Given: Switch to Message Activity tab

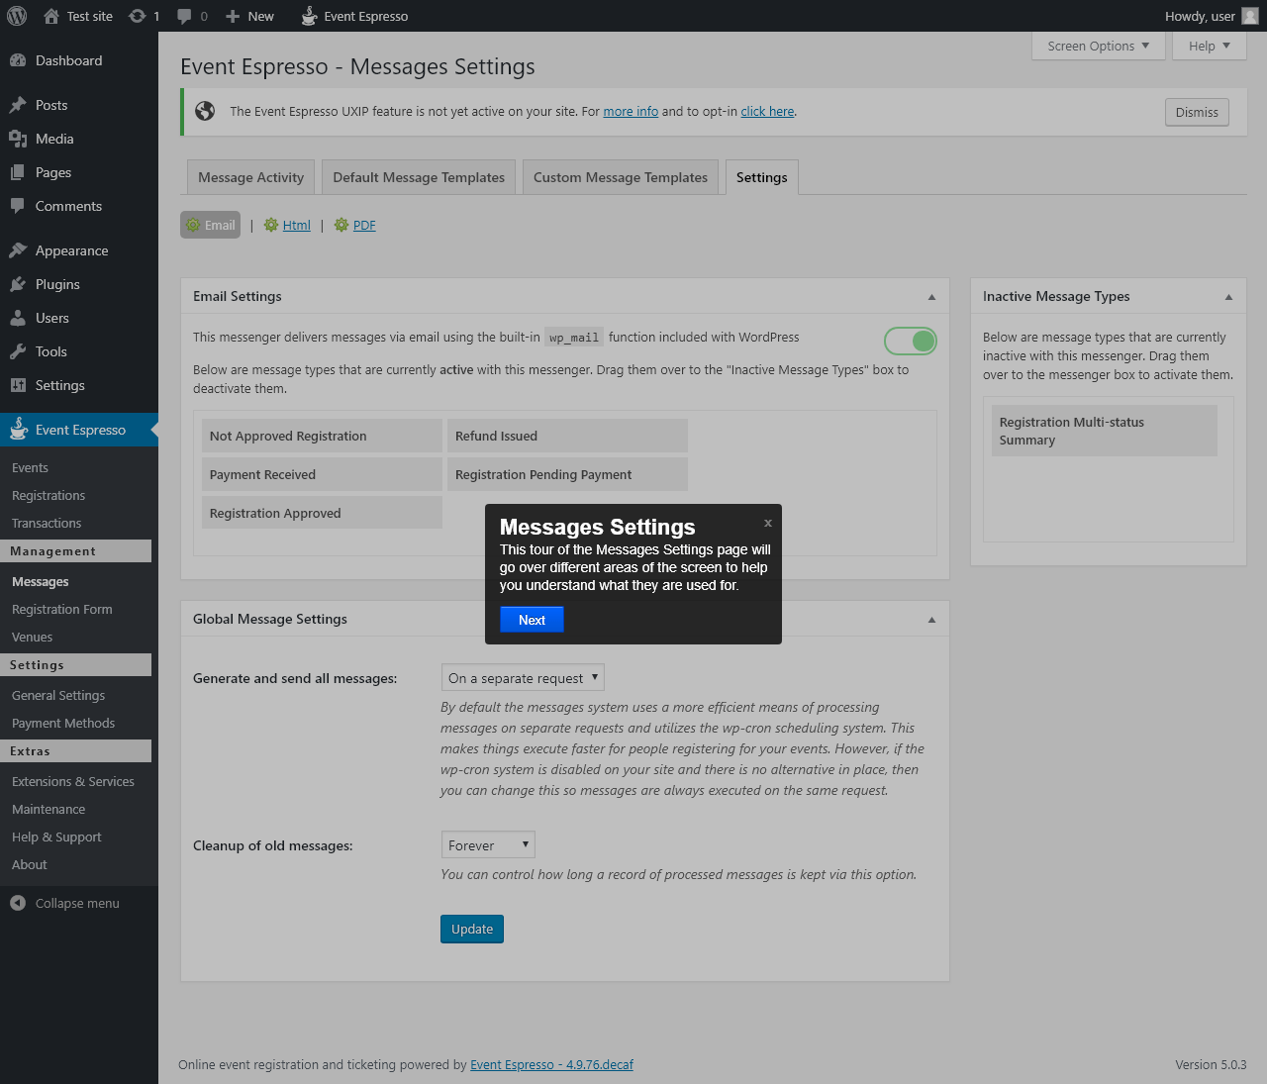Looking at the screenshot, I should (251, 177).
